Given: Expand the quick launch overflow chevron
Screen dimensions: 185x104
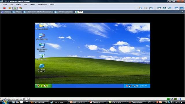Looking at the screenshot, I should (x=27, y=102).
